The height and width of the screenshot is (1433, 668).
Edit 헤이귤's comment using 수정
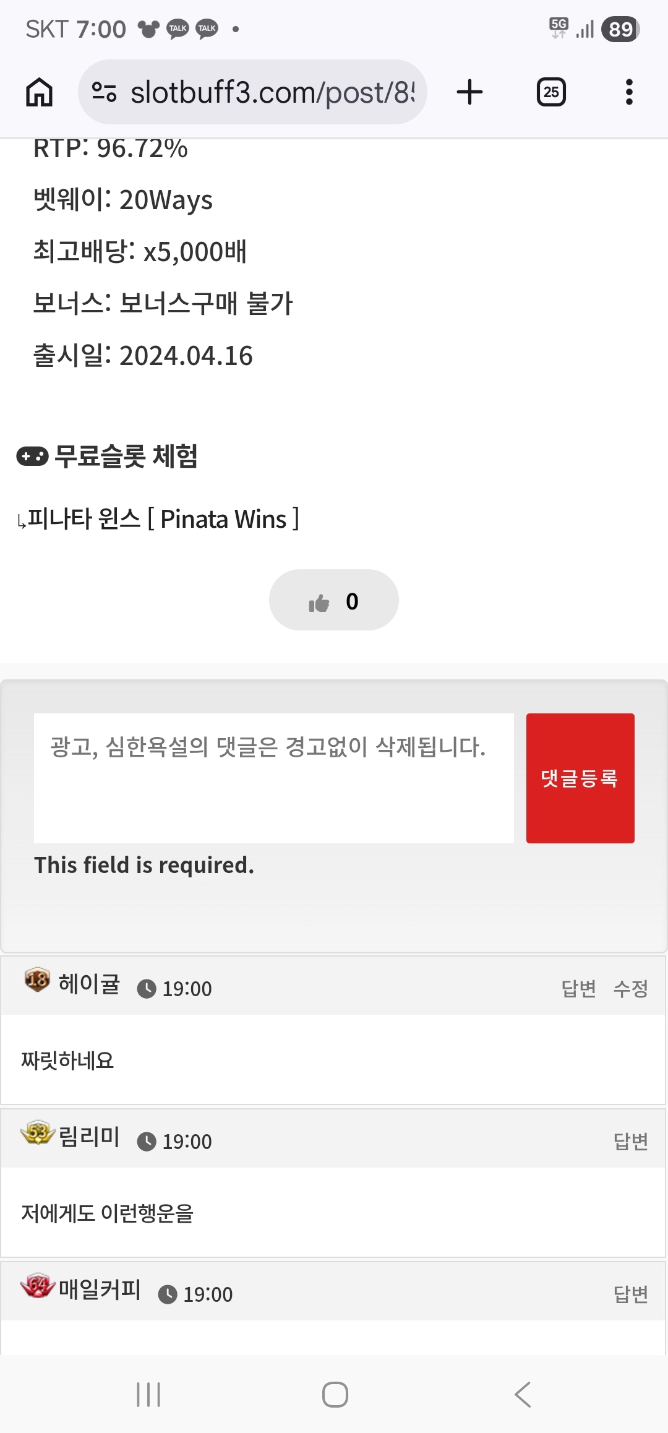pyautogui.click(x=630, y=988)
